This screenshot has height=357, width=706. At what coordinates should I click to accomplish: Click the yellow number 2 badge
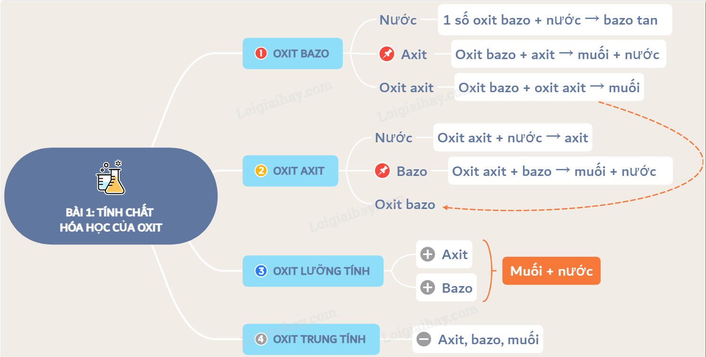pyautogui.click(x=261, y=171)
